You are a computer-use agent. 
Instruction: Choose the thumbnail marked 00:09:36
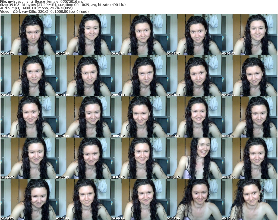194,200
